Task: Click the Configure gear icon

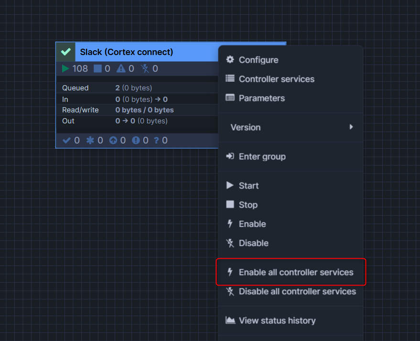Action: click(230, 59)
